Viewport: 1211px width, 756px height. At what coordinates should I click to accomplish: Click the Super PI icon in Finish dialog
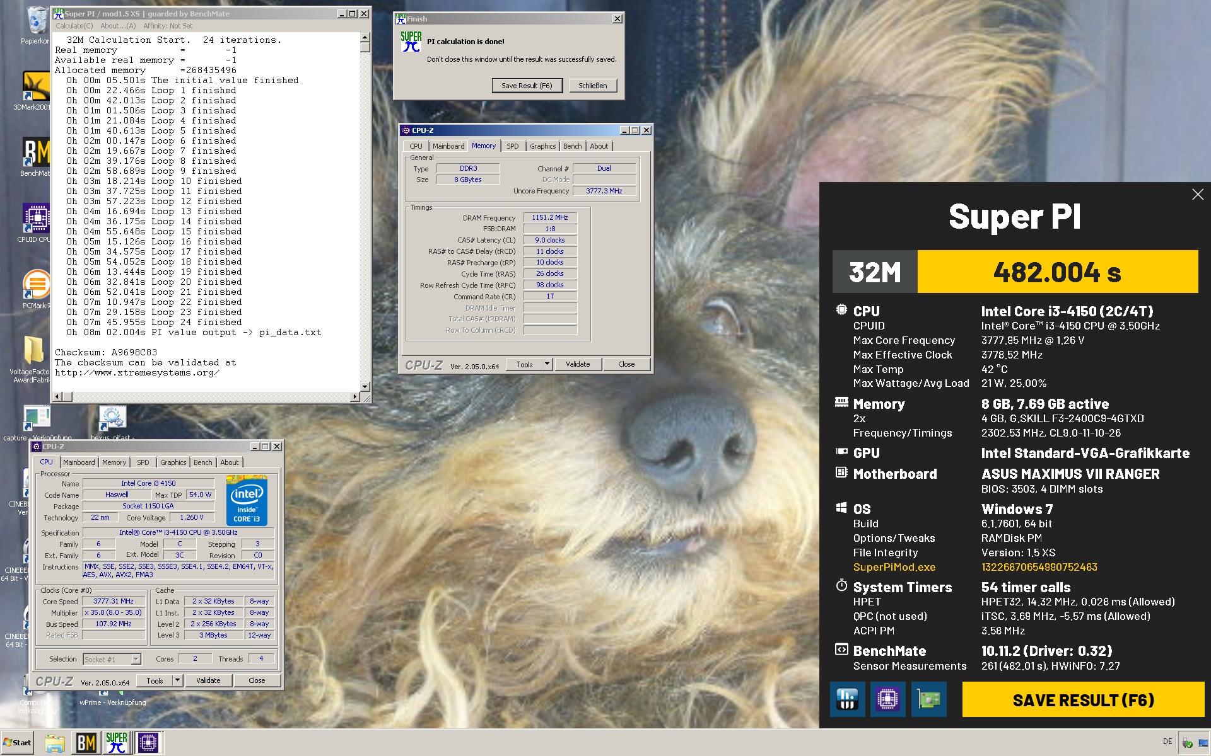(411, 42)
